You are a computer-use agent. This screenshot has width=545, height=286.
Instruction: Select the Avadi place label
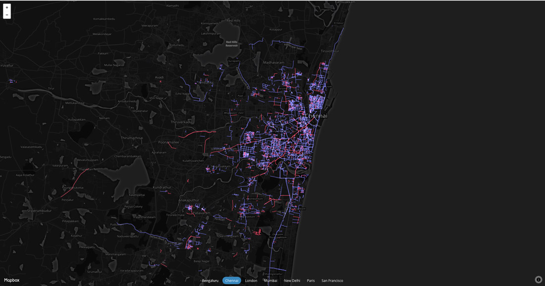coord(159,77)
